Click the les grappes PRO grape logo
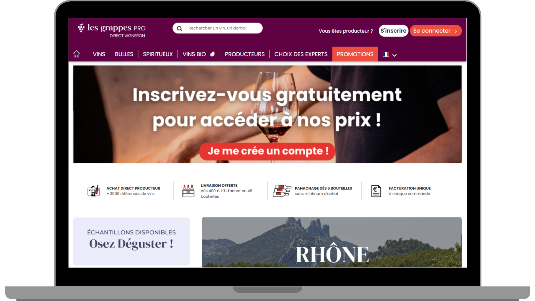Image resolution: width=535 pixels, height=301 pixels. (x=81, y=28)
